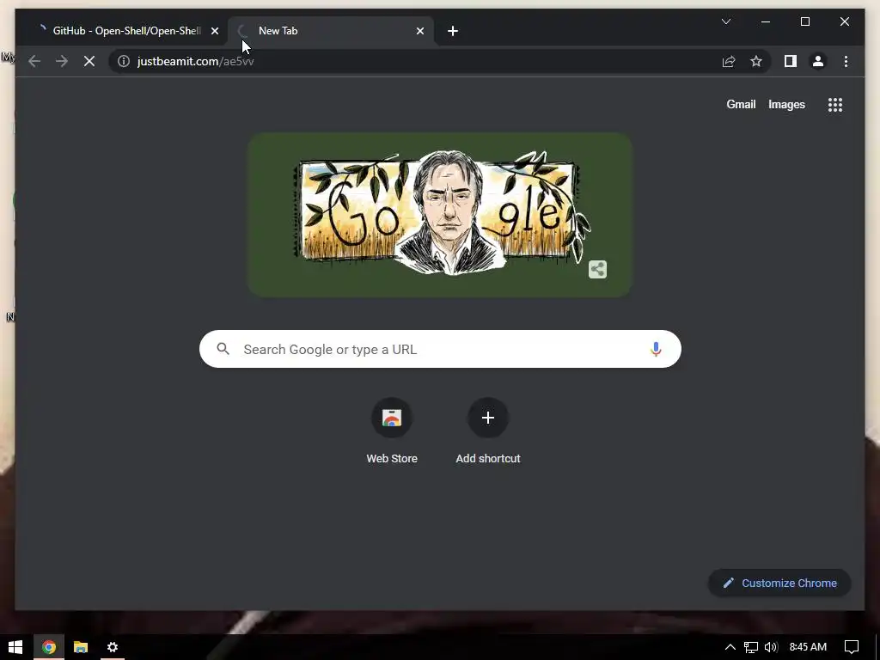This screenshot has width=880, height=660.
Task: View site information for justbeamit.com
Action: (124, 61)
